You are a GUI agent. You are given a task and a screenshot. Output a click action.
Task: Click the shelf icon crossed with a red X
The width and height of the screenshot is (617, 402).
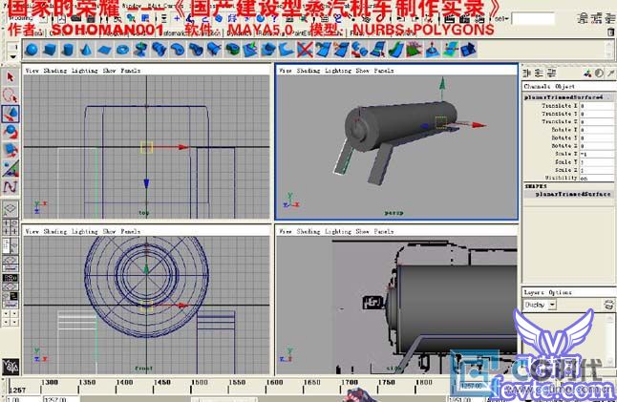pyautogui.click(x=305, y=50)
